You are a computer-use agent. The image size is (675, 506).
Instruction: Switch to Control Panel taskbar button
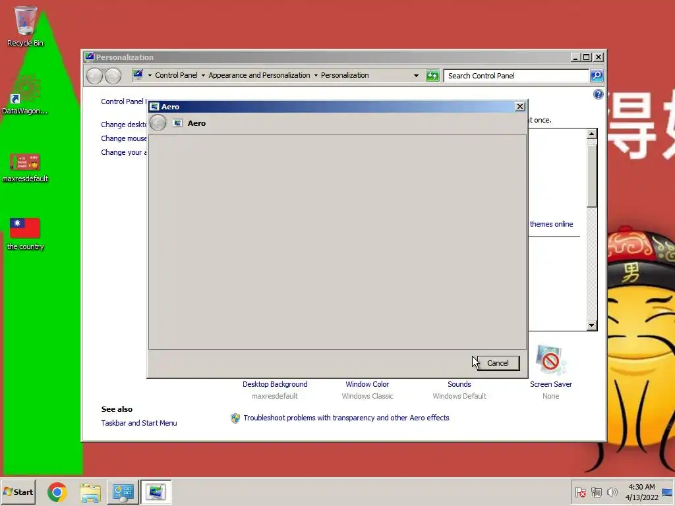tap(123, 492)
